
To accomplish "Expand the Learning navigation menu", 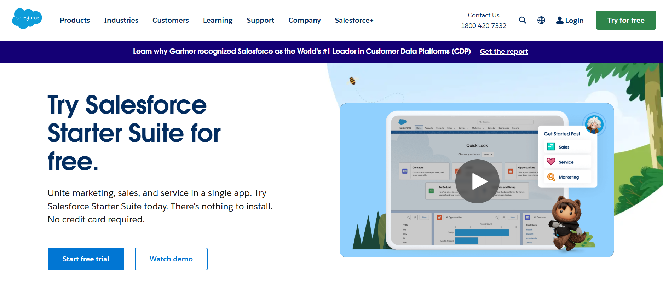I will point(218,20).
